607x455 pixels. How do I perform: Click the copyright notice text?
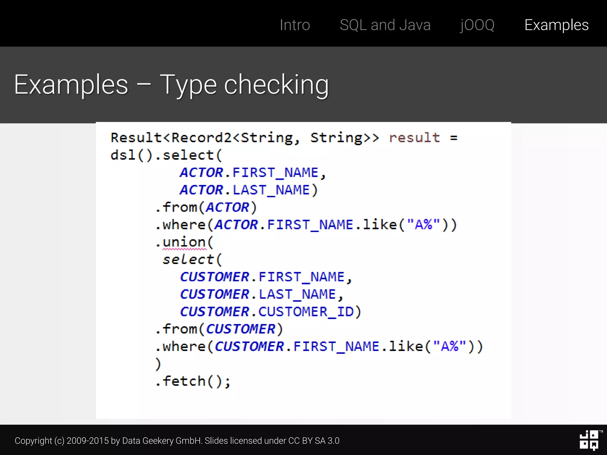point(177,441)
